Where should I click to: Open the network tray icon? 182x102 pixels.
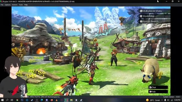(x=172, y=100)
